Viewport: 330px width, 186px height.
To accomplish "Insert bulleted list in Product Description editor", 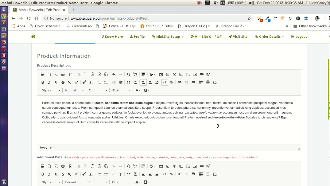I will pyautogui.click(x=106, y=82).
